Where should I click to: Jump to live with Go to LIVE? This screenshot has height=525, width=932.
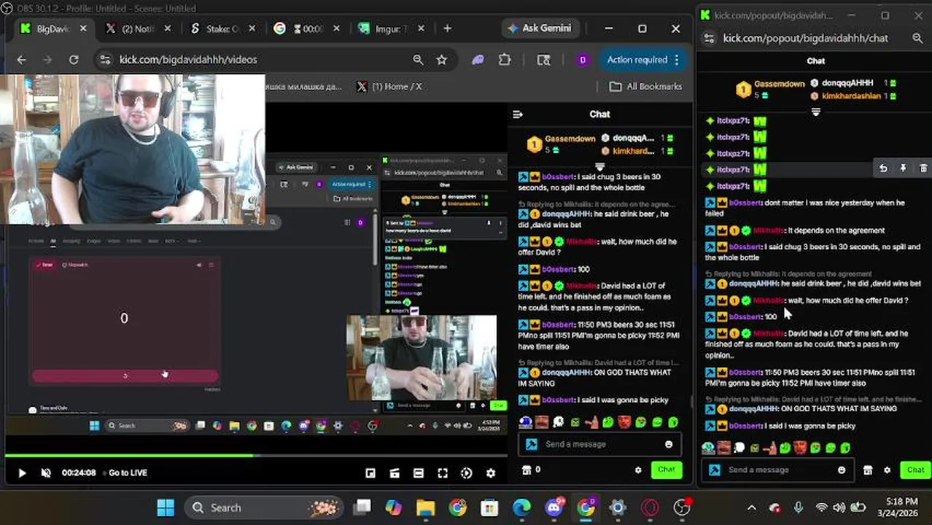click(128, 472)
